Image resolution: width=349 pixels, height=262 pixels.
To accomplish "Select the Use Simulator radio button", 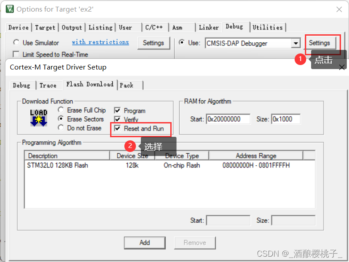I will [16, 42].
